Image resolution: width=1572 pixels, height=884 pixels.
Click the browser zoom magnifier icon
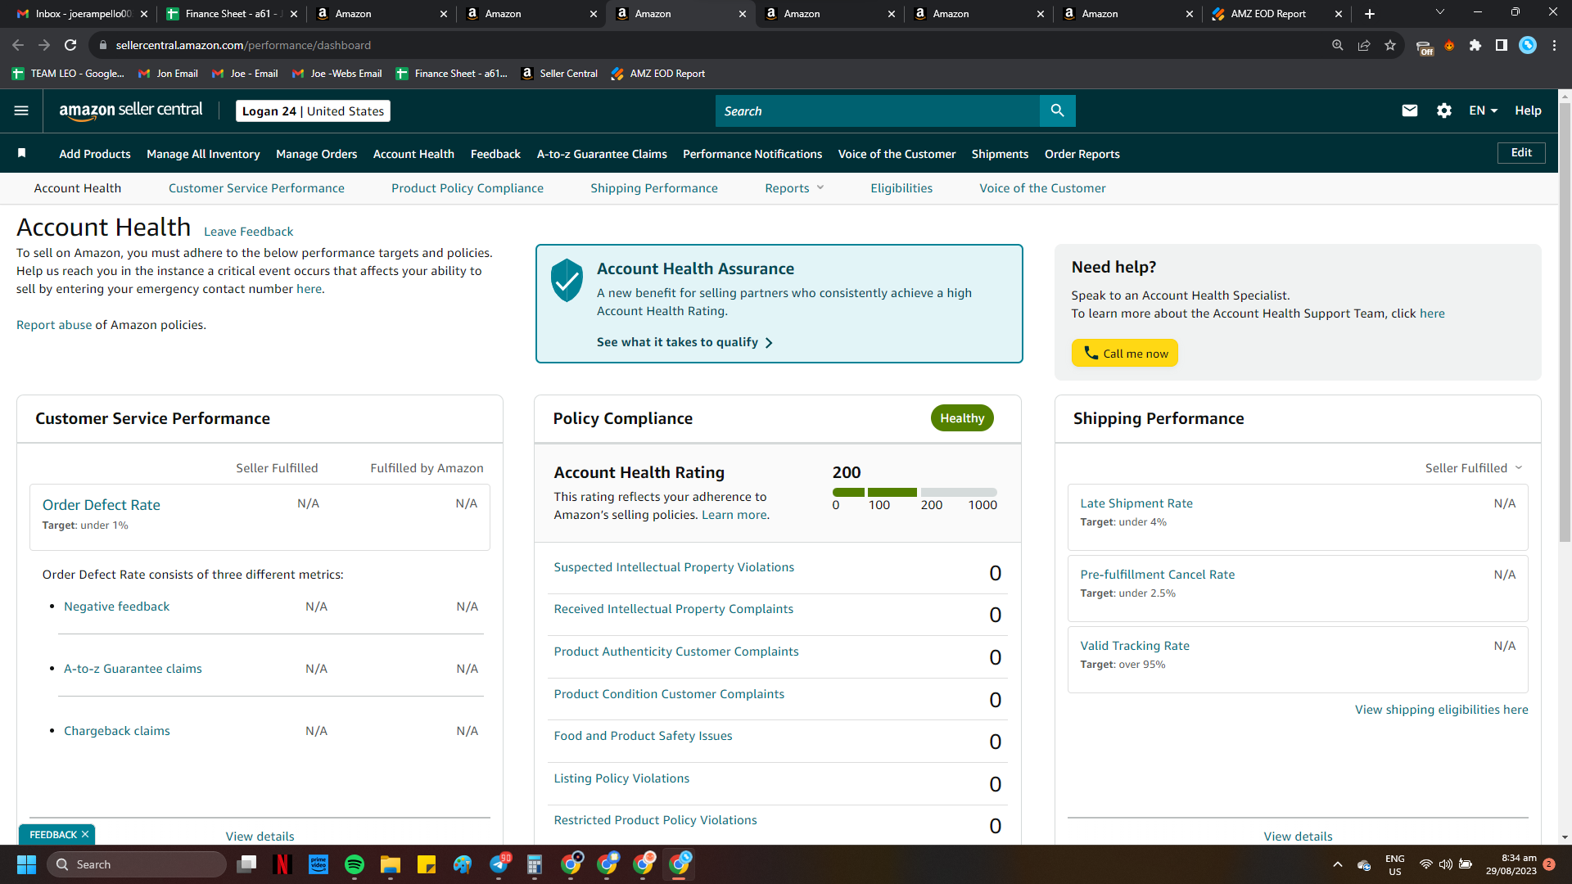1338,45
